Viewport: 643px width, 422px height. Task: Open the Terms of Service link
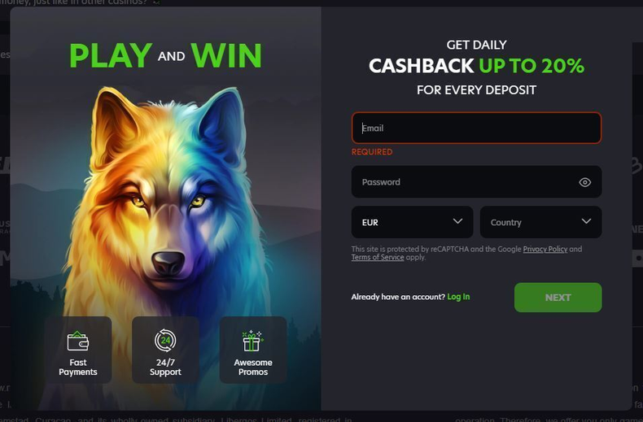click(x=378, y=257)
